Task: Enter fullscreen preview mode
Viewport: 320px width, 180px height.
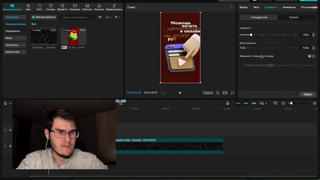Action: click(x=232, y=93)
